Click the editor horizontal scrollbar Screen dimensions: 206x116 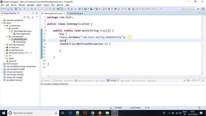124,76
